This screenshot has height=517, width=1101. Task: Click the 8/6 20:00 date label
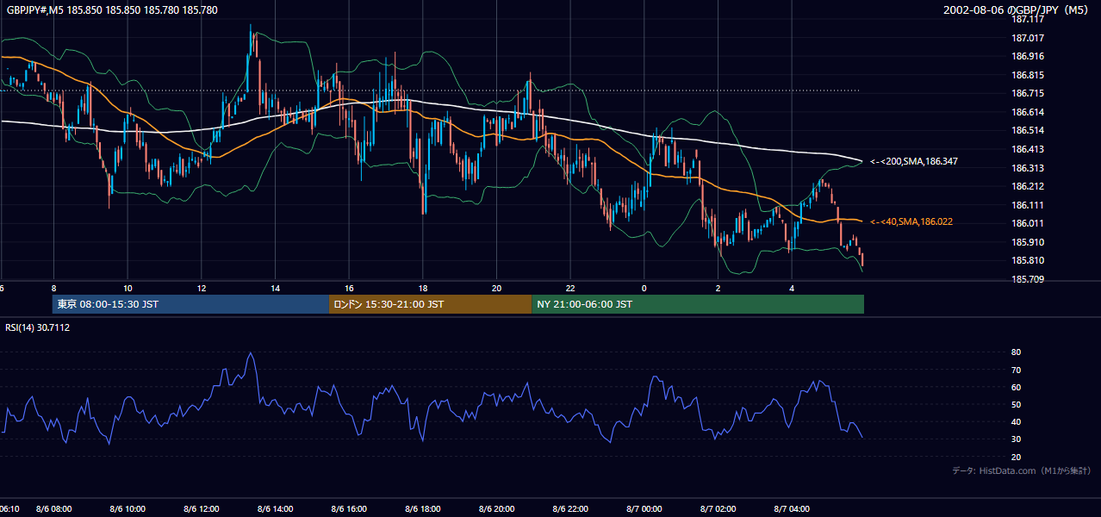click(496, 508)
